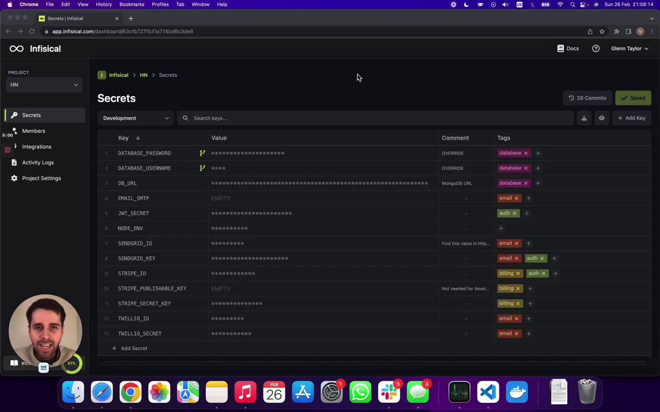Screen dimensions: 660x412
Task: Open the HN project dropdown
Action: coord(44,85)
